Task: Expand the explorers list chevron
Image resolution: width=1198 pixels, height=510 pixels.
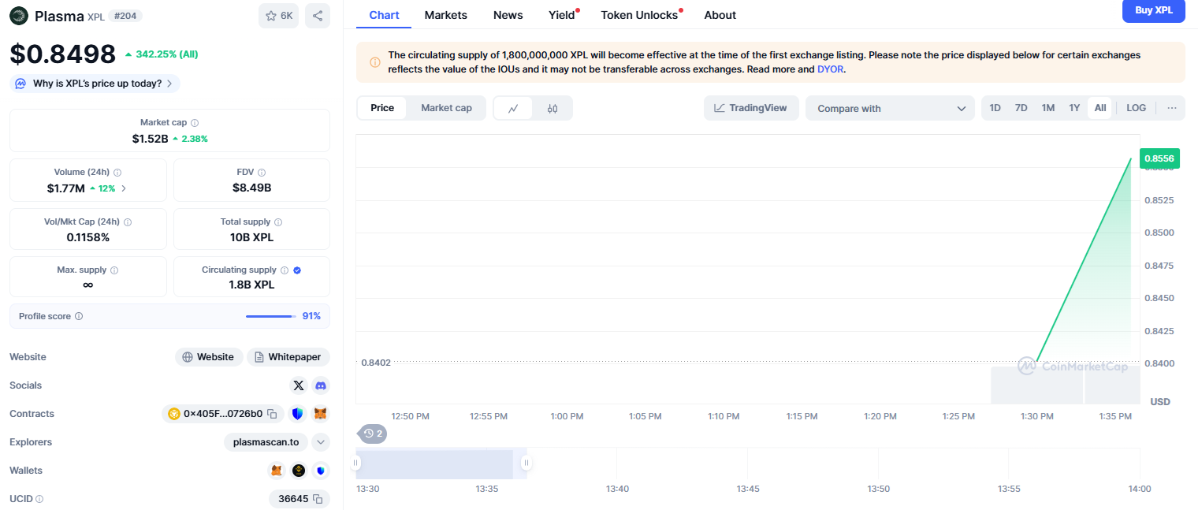Action: [x=320, y=442]
